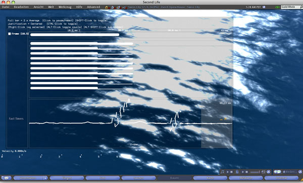Click the Unterhalten button
Image resolution: width=303 pixels, height=183 pixels.
[28, 178]
